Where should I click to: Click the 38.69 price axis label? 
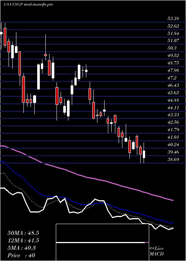(173, 160)
